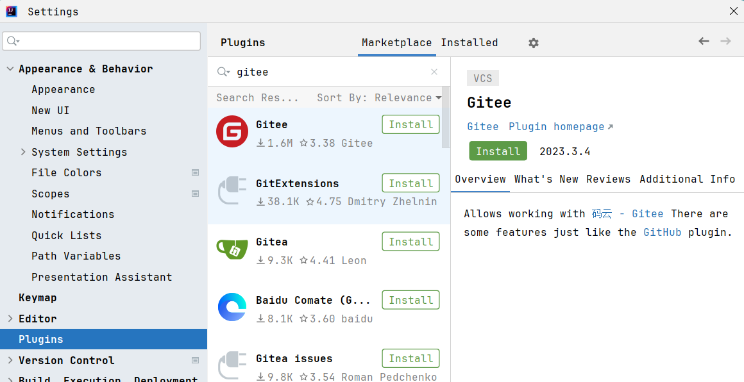Open Notifications settings

point(72,214)
